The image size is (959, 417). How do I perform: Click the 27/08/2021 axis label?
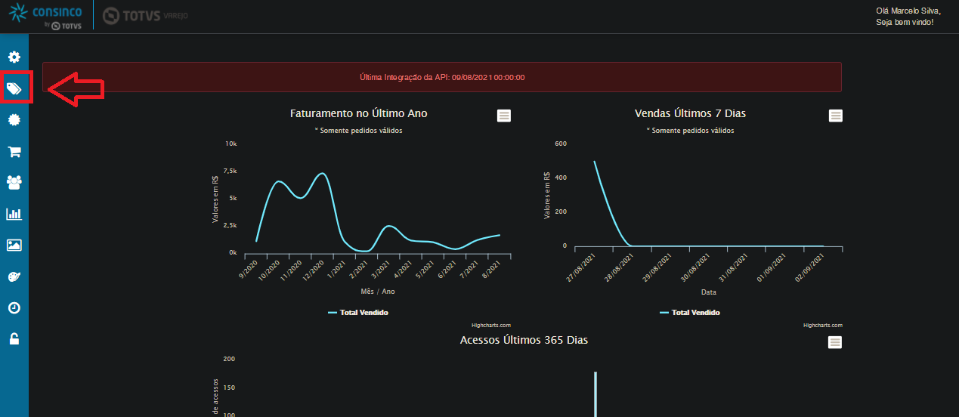(580, 268)
